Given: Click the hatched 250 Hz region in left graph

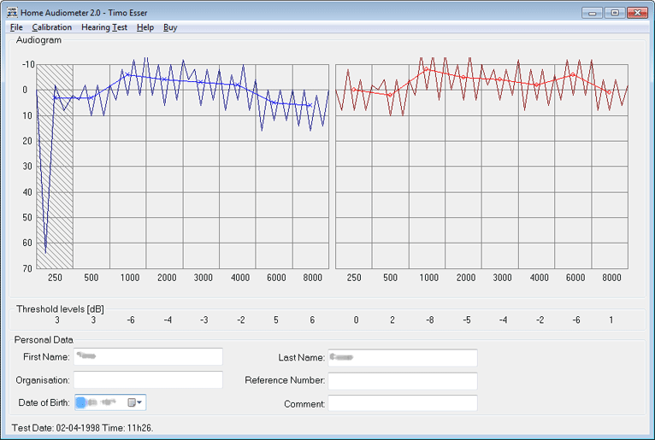Looking at the screenshot, I should coord(55,171).
